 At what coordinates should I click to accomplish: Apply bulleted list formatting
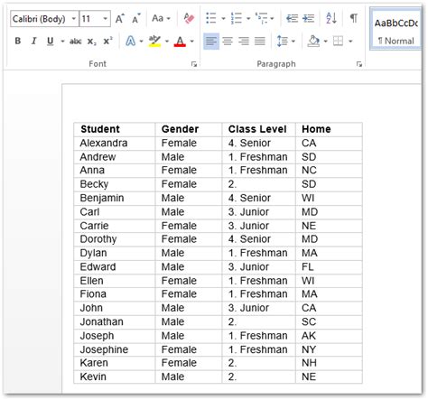[211, 18]
